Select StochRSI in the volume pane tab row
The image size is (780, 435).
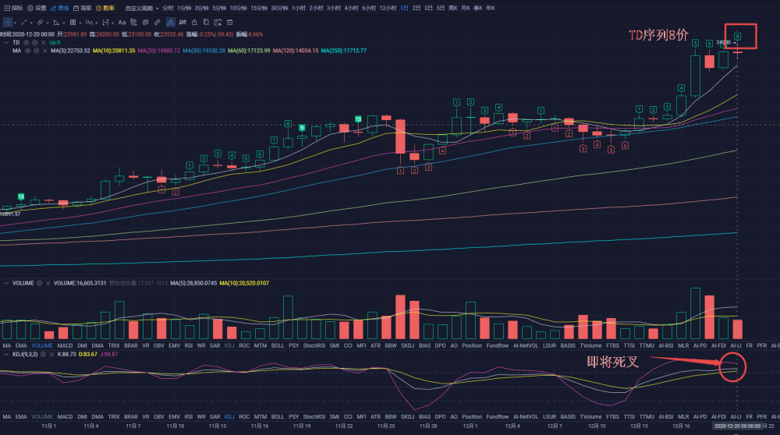[x=314, y=345]
